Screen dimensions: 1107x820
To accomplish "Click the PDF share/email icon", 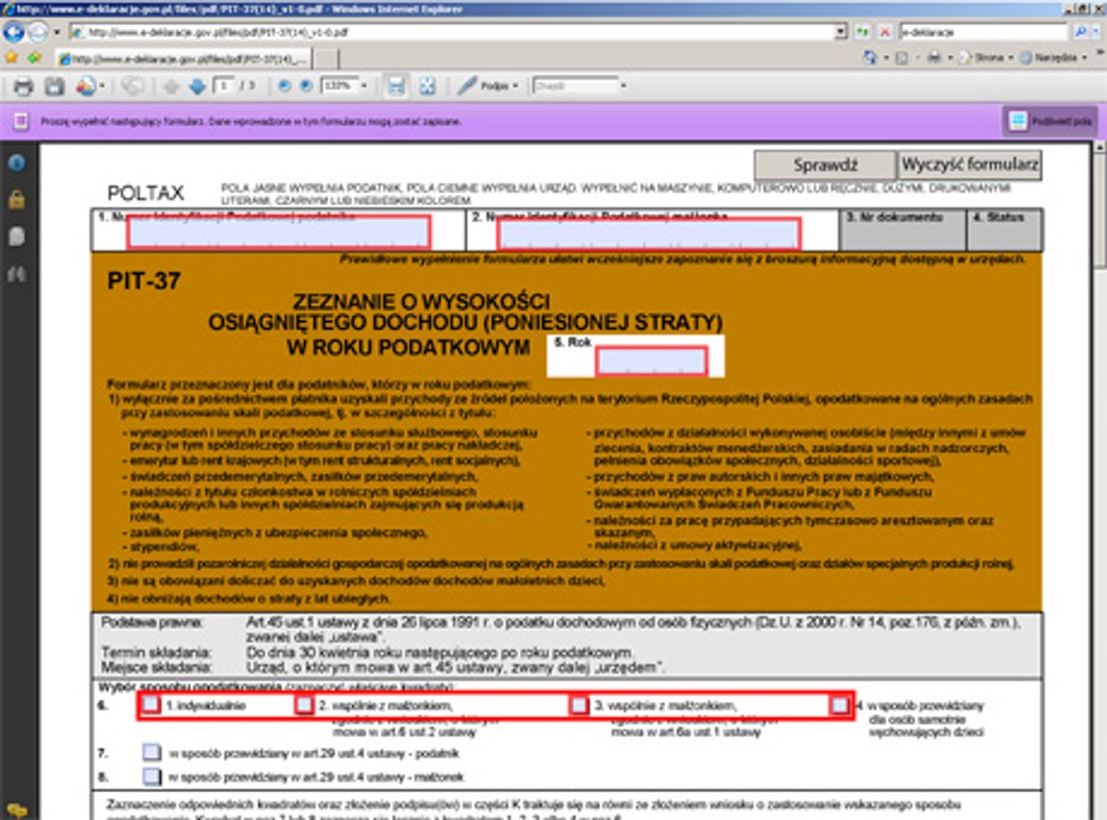I will click(85, 86).
